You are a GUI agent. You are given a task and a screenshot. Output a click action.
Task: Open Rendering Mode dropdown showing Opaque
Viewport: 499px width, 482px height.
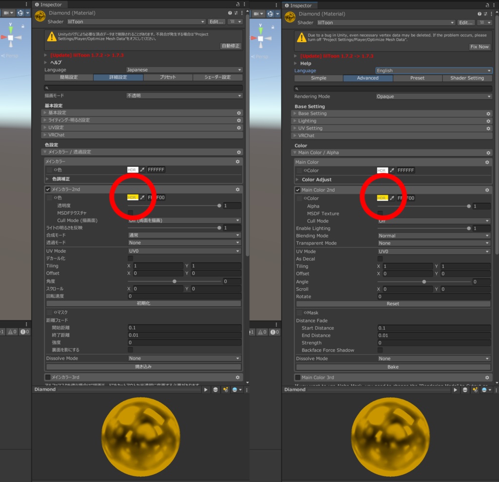(434, 97)
